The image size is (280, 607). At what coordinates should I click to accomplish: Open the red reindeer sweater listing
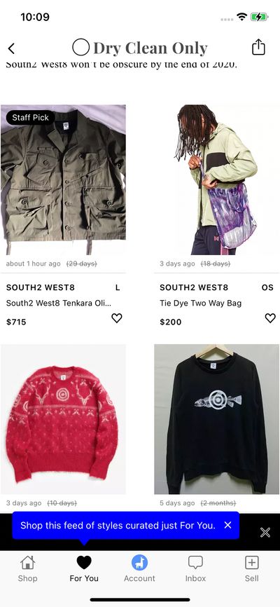pyautogui.click(x=63, y=419)
